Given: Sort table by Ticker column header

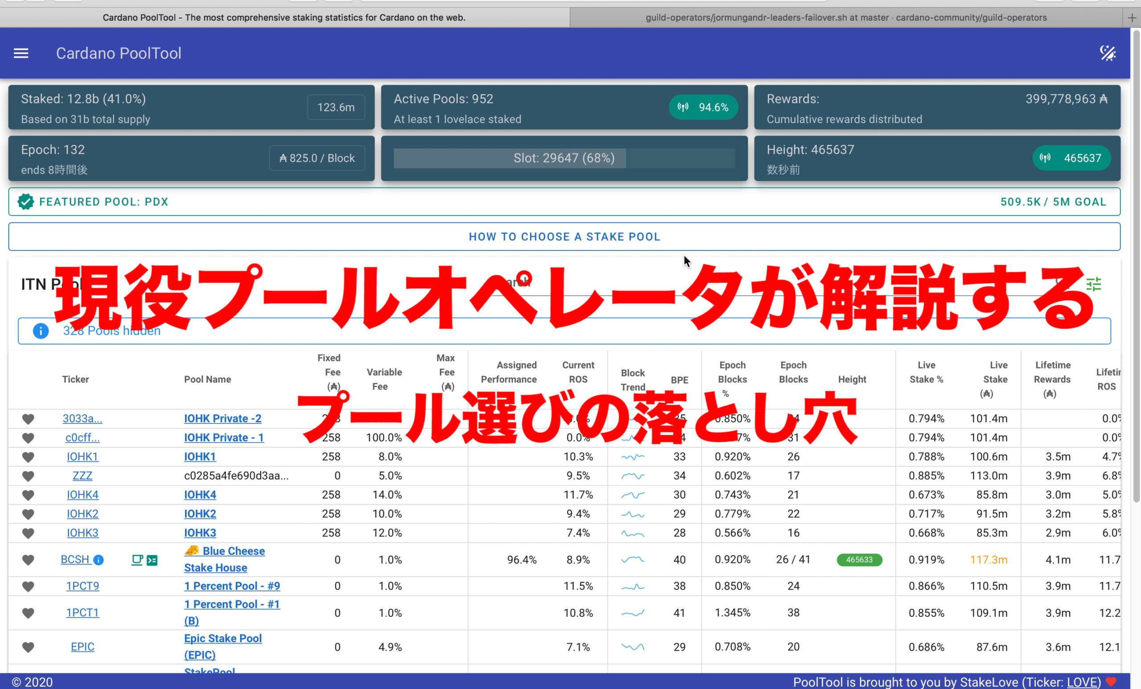Looking at the screenshot, I should (x=75, y=379).
